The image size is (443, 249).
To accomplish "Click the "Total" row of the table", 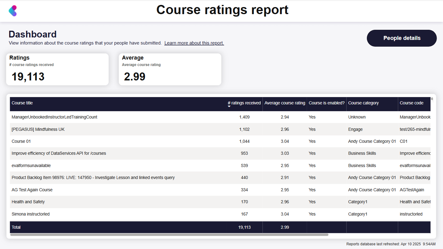I will [x=123, y=227].
